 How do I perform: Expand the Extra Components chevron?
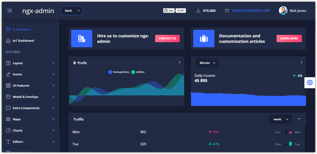coord(53,108)
